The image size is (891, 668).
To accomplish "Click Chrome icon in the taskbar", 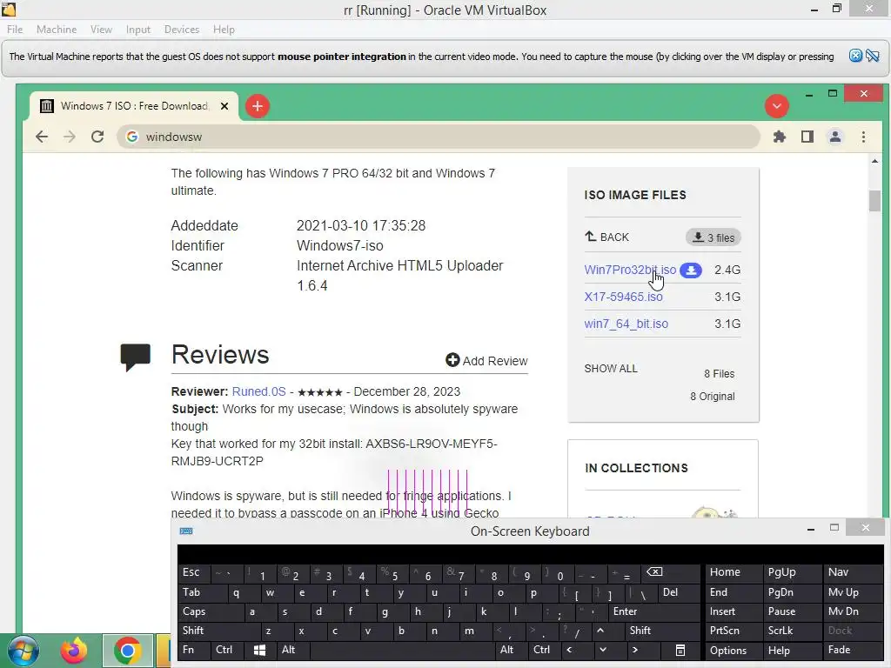I will pyautogui.click(x=127, y=651).
